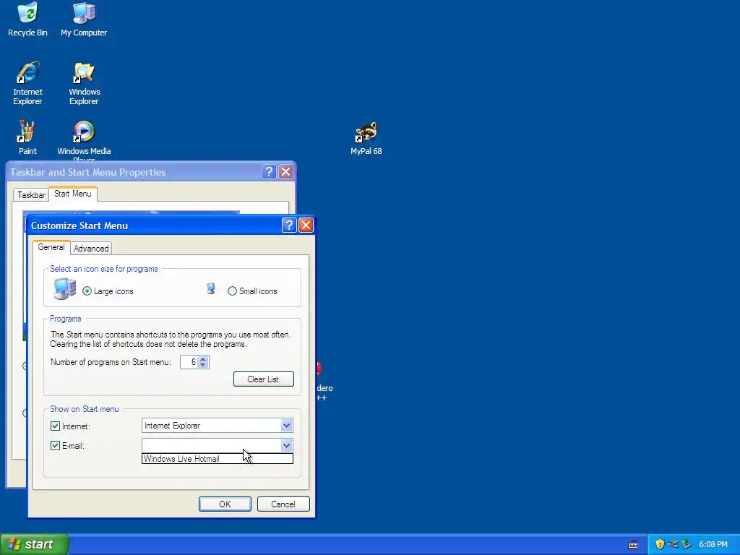
Task: Click the help button in Taskbar Properties window
Action: 269,172
